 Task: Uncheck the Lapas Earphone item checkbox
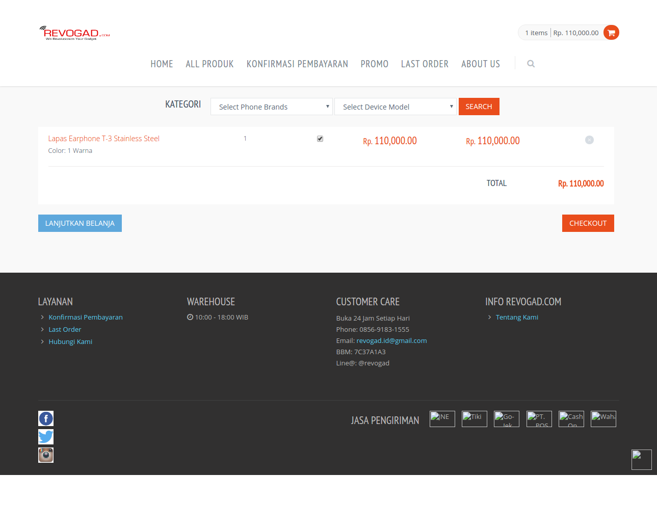pos(320,138)
